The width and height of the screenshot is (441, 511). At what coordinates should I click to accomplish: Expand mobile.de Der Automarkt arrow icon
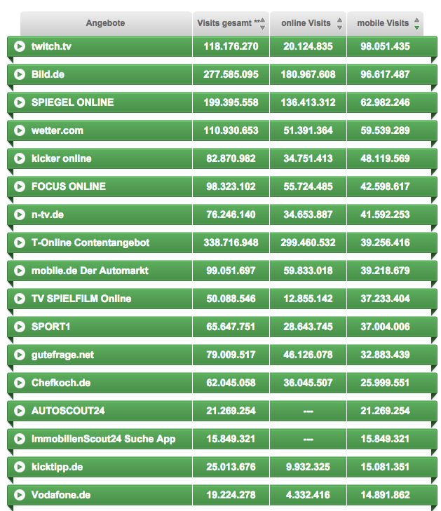click(x=20, y=271)
